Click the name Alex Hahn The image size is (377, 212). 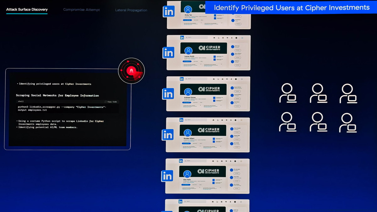tap(187, 179)
